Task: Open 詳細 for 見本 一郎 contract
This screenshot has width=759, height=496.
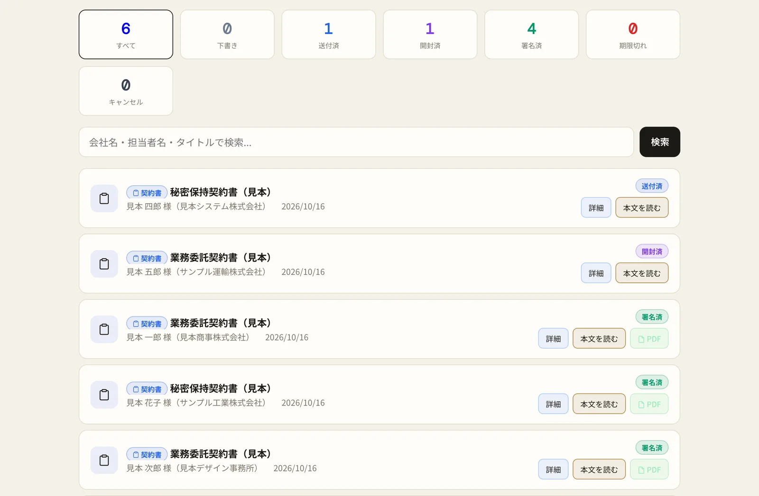Action: pos(554,338)
